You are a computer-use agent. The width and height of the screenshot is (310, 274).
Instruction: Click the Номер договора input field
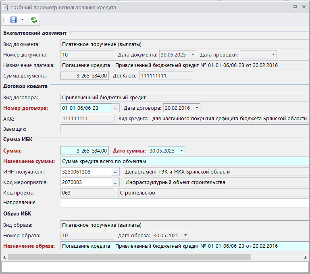(85, 108)
